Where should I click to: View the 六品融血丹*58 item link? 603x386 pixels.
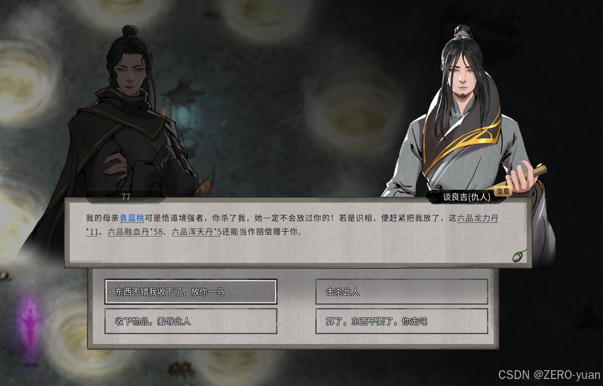(135, 232)
